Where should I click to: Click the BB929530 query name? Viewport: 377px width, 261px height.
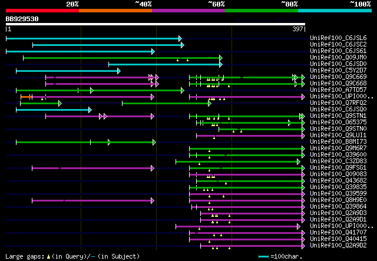tap(22, 19)
